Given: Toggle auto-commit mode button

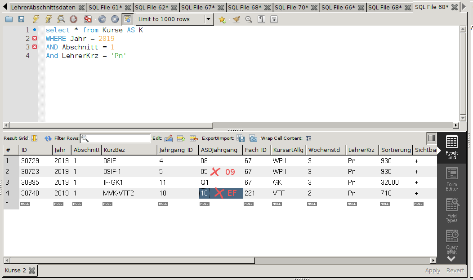Looking at the screenshot, I should 128,19.
